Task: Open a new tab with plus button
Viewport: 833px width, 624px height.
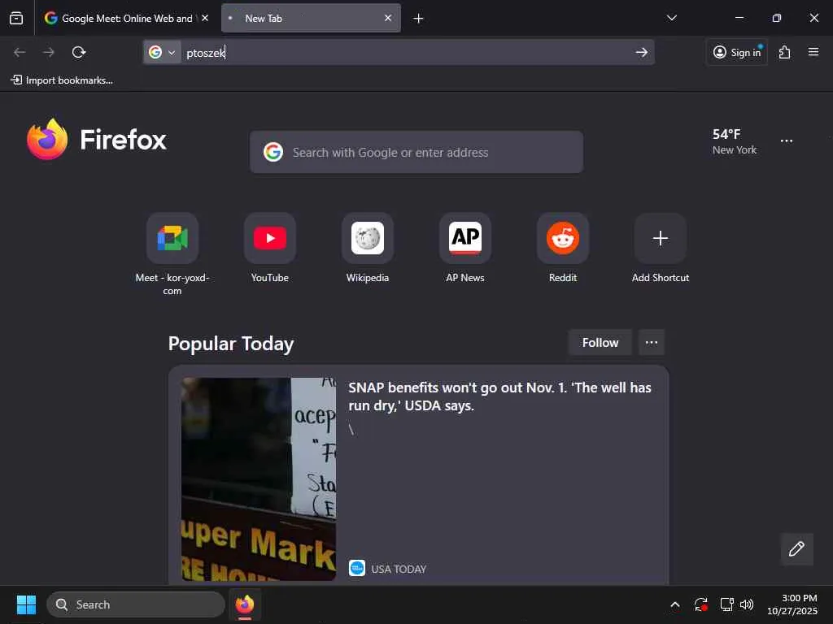Action: pos(418,19)
